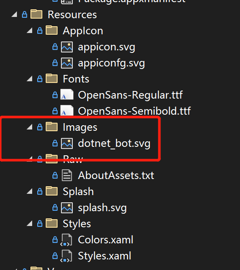Click the Resources folder icon
240x270 pixels.
pos(36,14)
